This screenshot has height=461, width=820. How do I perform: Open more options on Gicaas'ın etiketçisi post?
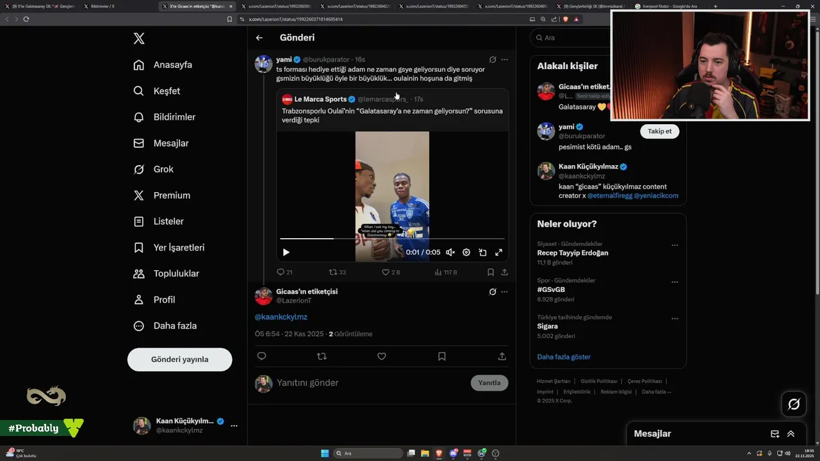pyautogui.click(x=504, y=291)
